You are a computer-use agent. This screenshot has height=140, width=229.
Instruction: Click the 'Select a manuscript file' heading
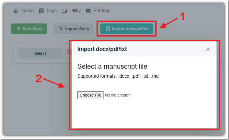112,66
